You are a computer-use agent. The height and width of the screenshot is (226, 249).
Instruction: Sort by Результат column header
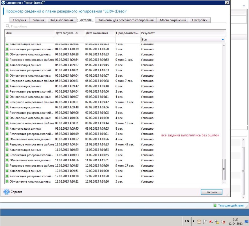(183, 33)
